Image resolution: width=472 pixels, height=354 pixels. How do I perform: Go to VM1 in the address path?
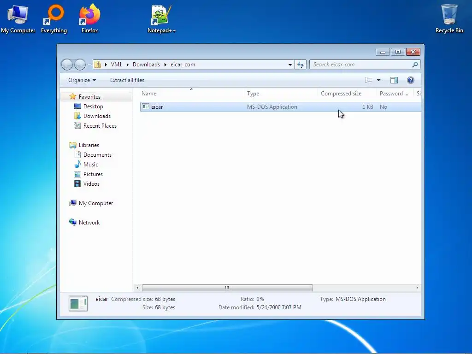(x=116, y=65)
